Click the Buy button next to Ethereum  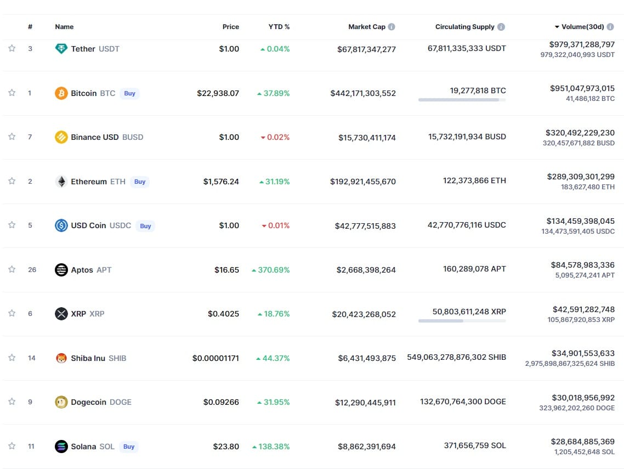pyautogui.click(x=140, y=182)
